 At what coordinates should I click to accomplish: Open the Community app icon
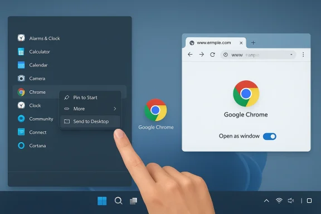click(21, 119)
